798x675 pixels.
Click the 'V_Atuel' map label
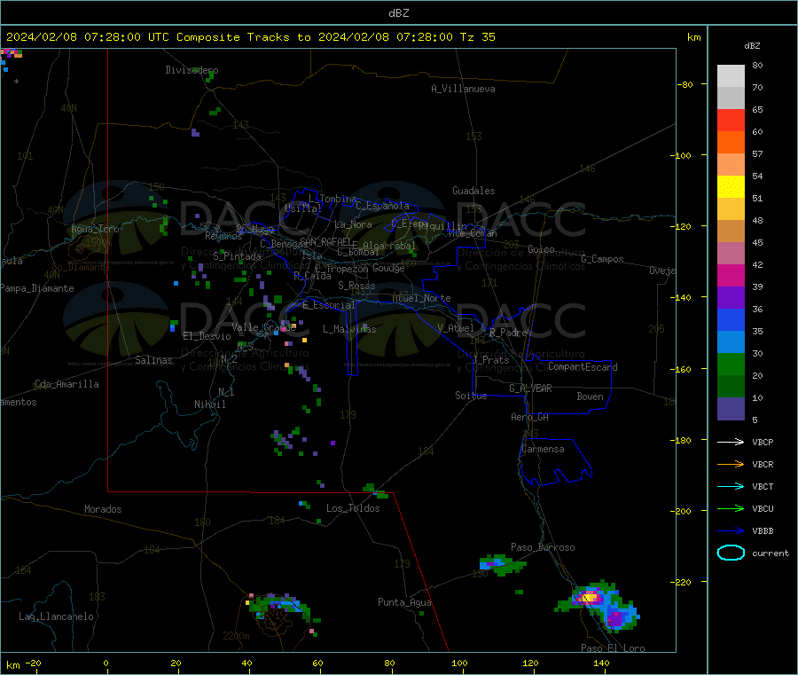[456, 328]
